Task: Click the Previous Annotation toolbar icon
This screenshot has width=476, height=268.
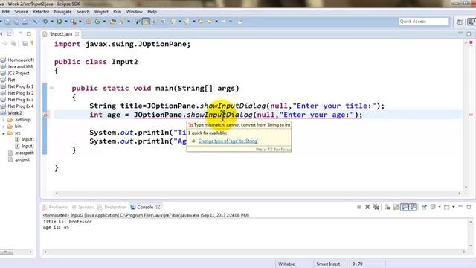Action: point(187,22)
